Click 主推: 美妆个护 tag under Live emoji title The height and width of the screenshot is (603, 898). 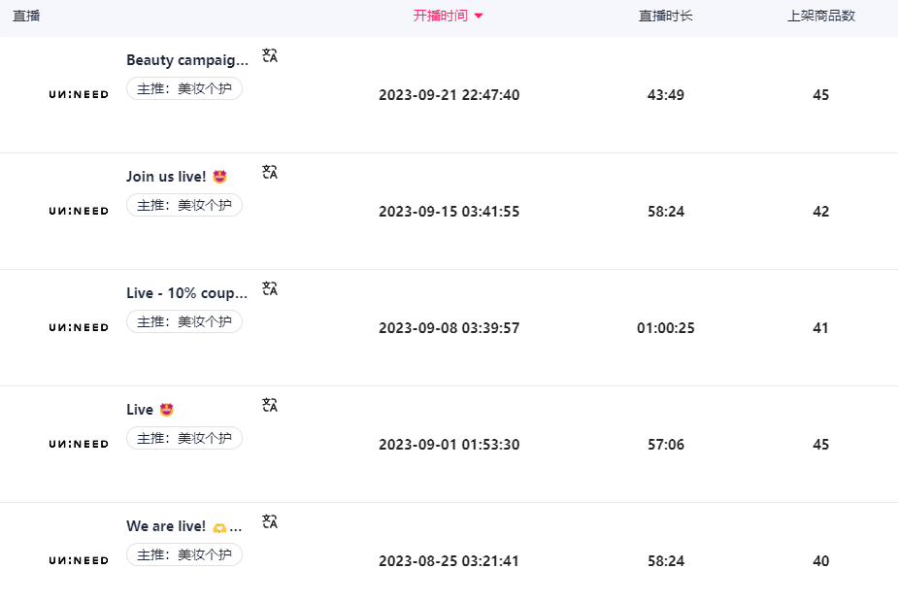pos(183,438)
